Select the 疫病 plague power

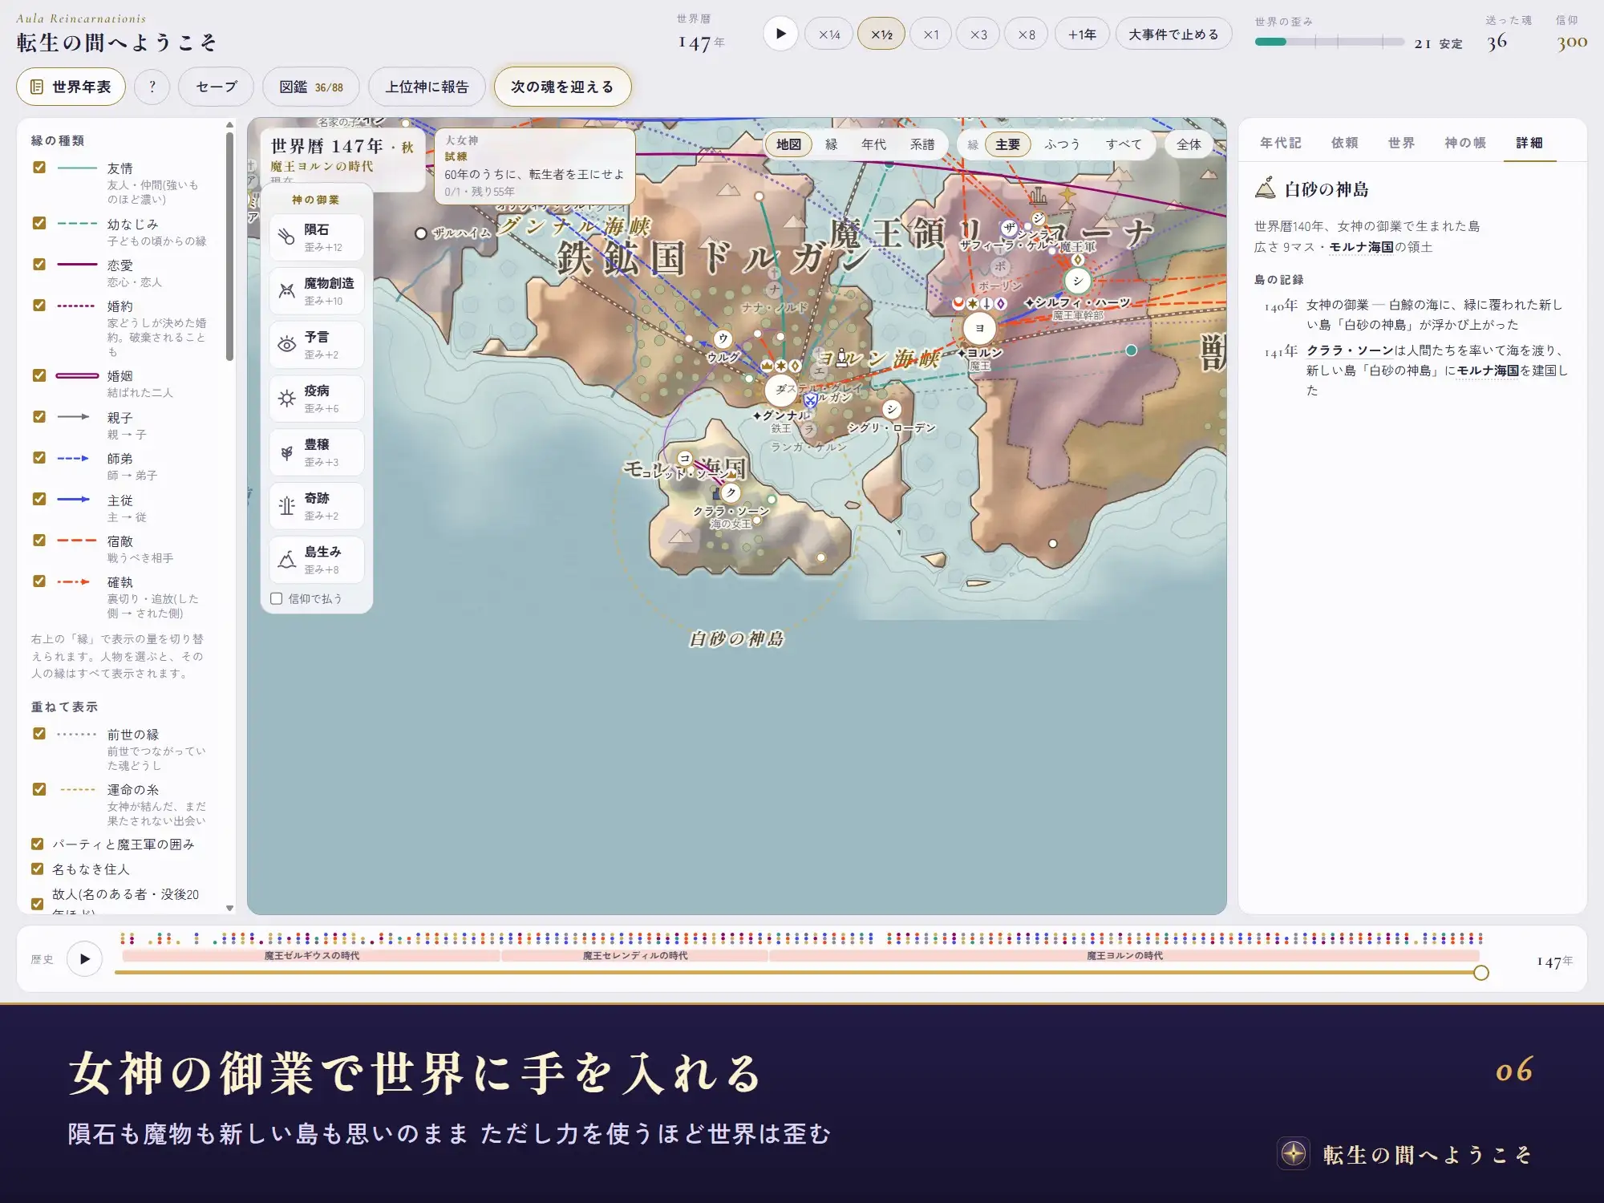pos(317,399)
